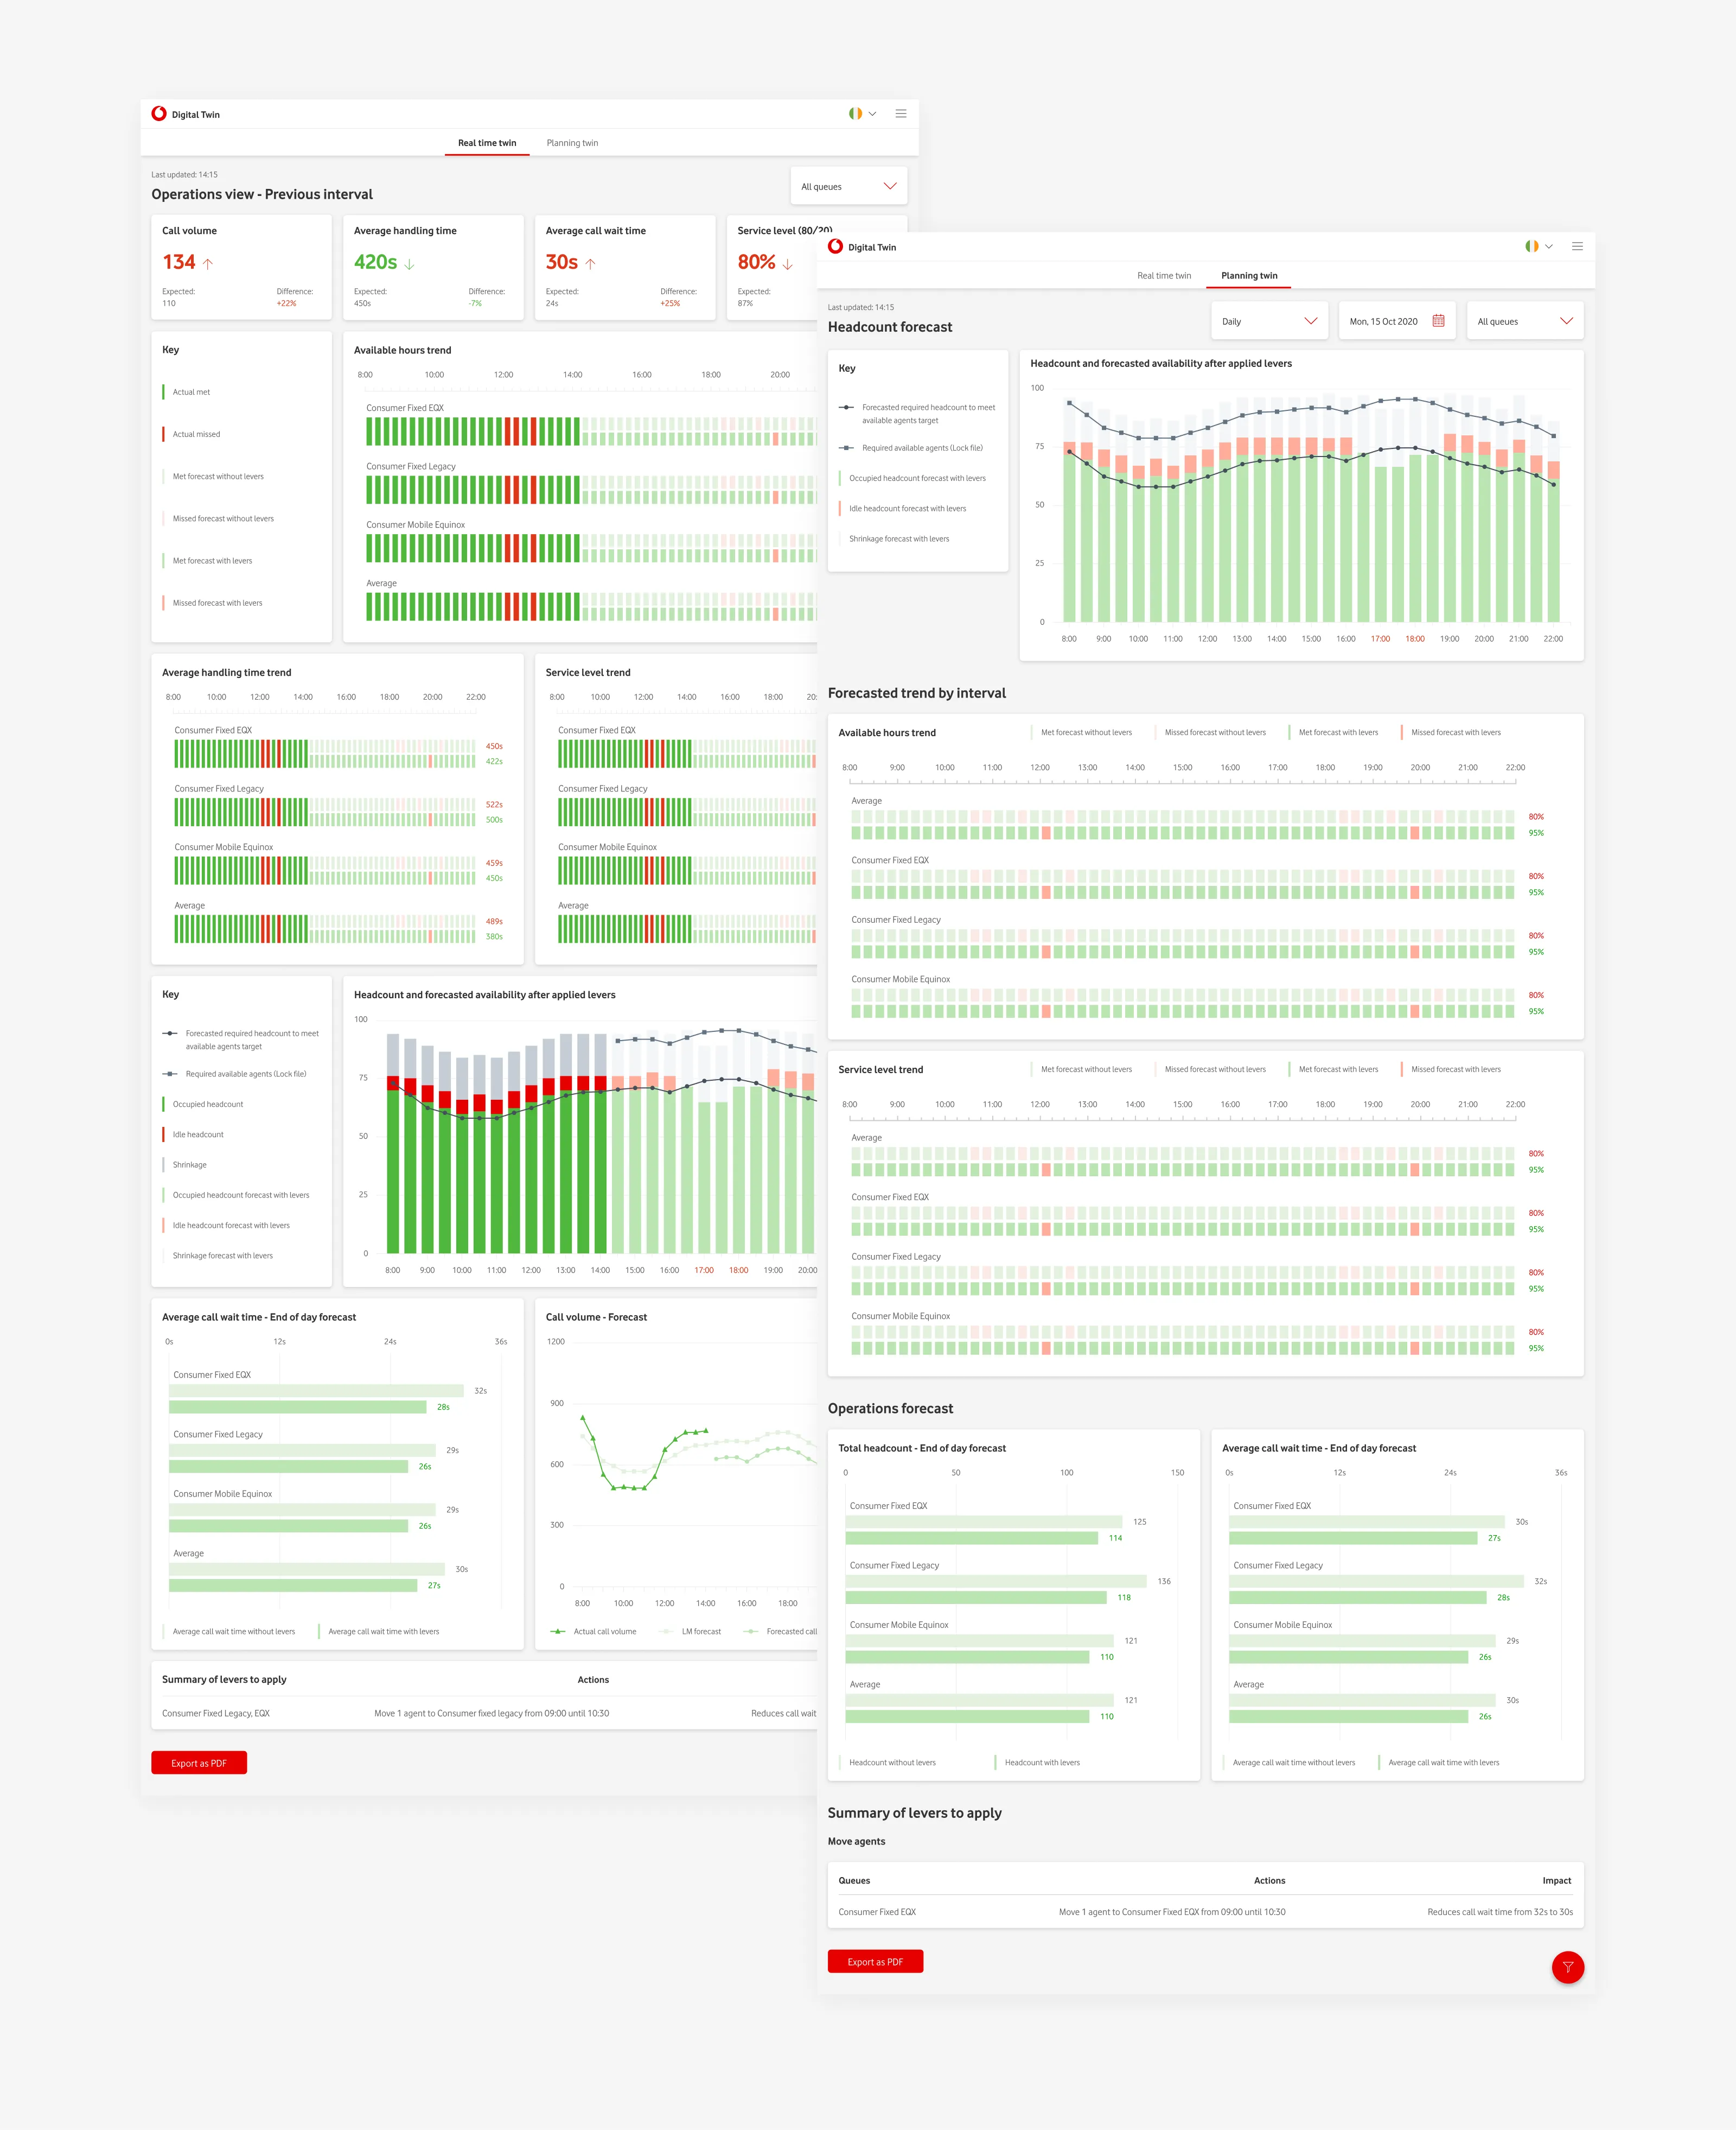Screen dimensions: 1736x2130
Task: Click the red filter floating action button
Action: click(x=1568, y=1967)
